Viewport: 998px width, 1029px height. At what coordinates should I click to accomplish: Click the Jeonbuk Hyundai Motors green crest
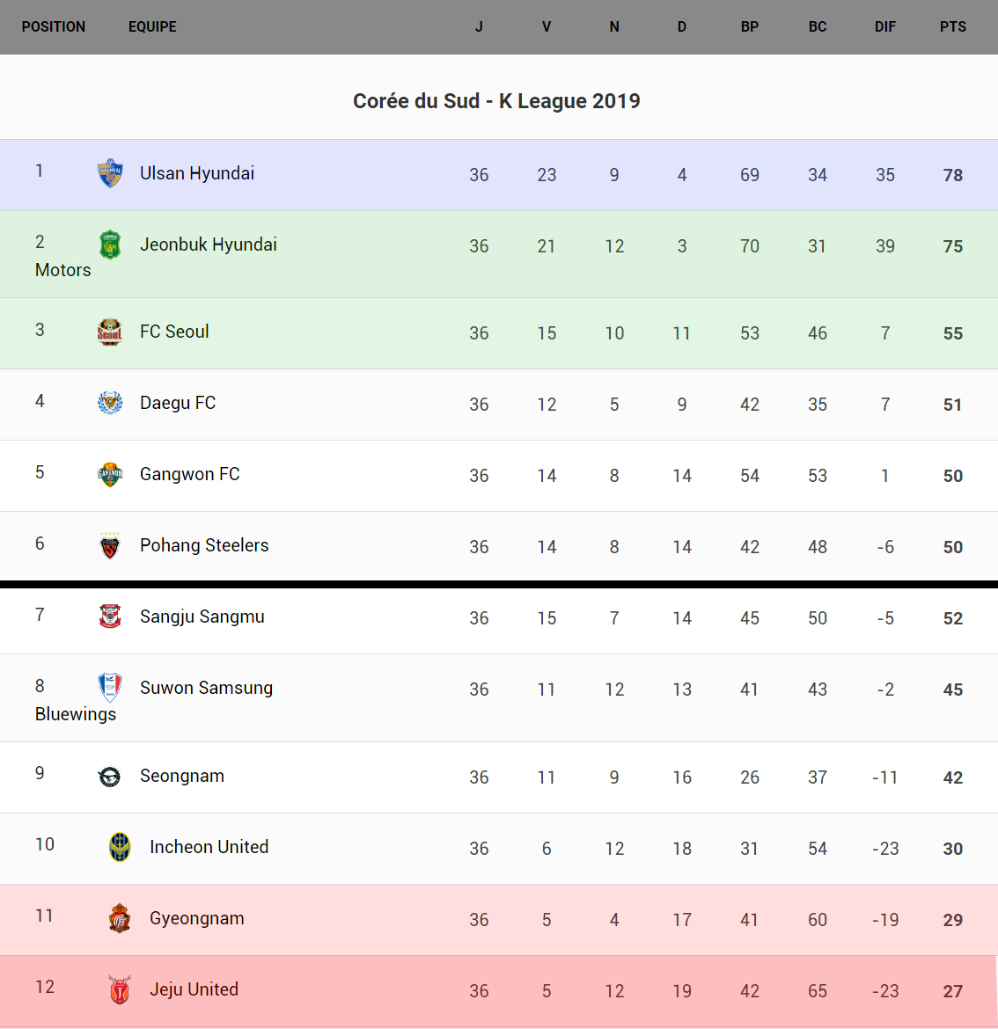coord(110,244)
